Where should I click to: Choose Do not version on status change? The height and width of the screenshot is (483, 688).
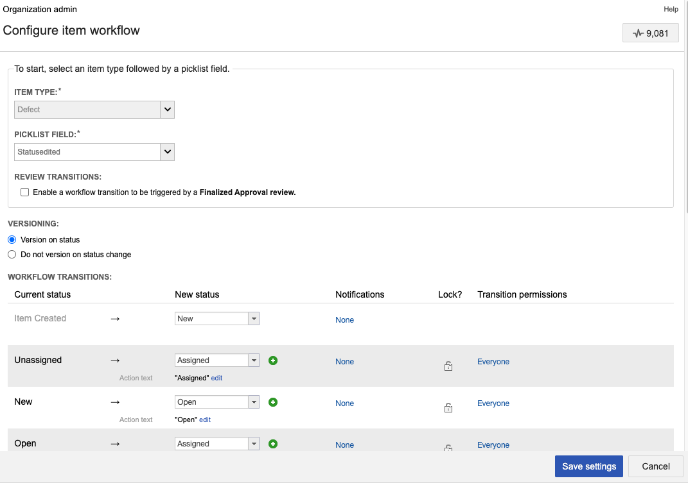[x=12, y=254]
